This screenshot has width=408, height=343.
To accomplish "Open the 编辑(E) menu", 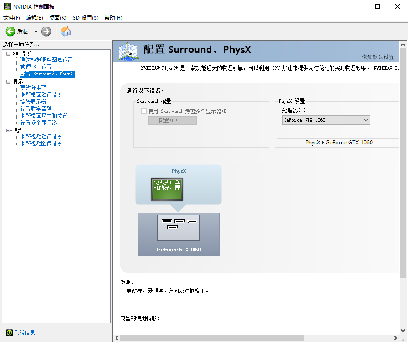I will pyautogui.click(x=34, y=18).
